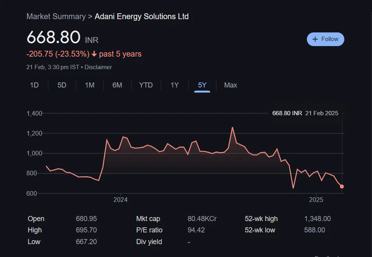Click the Mkt cap label
Viewport: 372px width, 257px height.
[x=148, y=219]
